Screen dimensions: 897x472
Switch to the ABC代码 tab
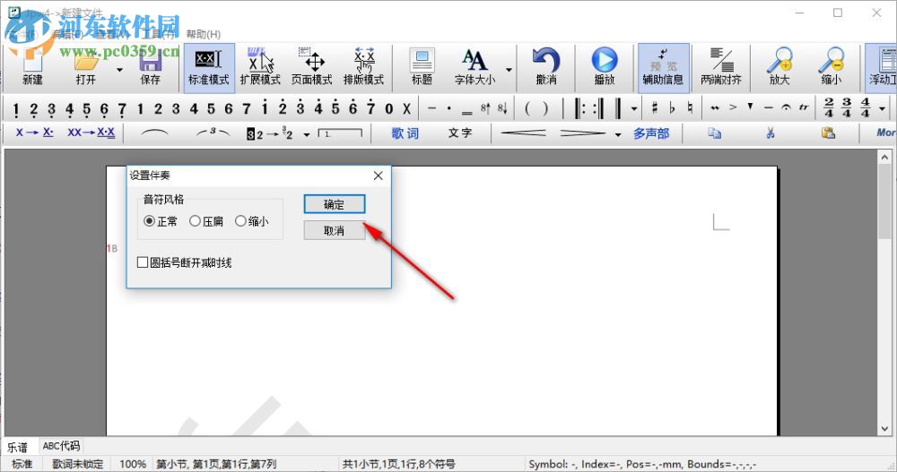coord(61,446)
